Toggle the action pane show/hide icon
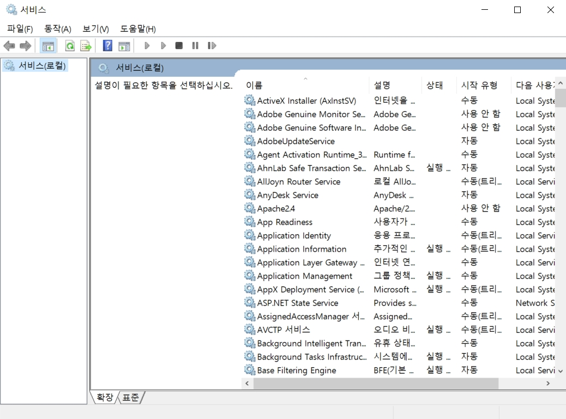 coord(124,46)
